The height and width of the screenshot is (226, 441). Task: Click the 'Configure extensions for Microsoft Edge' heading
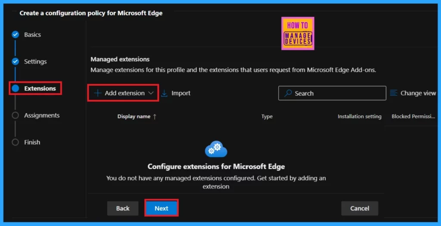(216, 167)
